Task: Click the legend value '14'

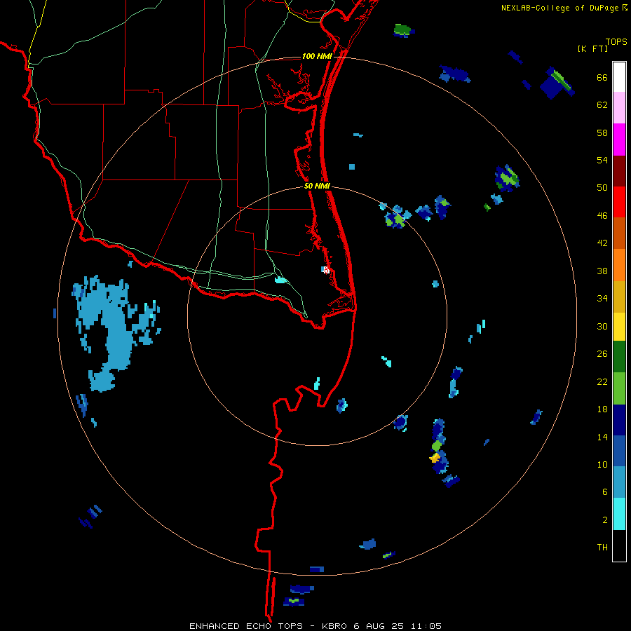Action: point(602,437)
